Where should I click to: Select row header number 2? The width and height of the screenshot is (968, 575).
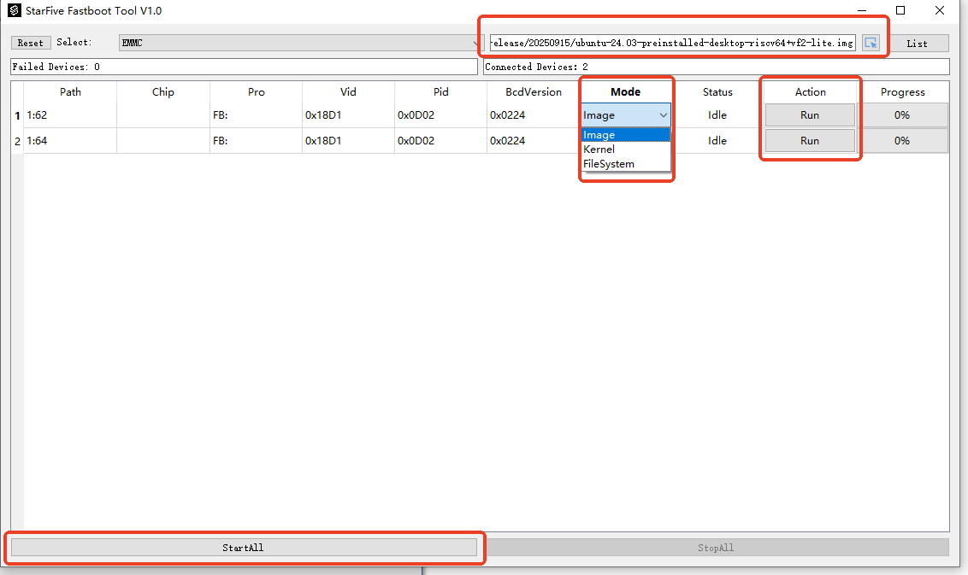click(17, 141)
